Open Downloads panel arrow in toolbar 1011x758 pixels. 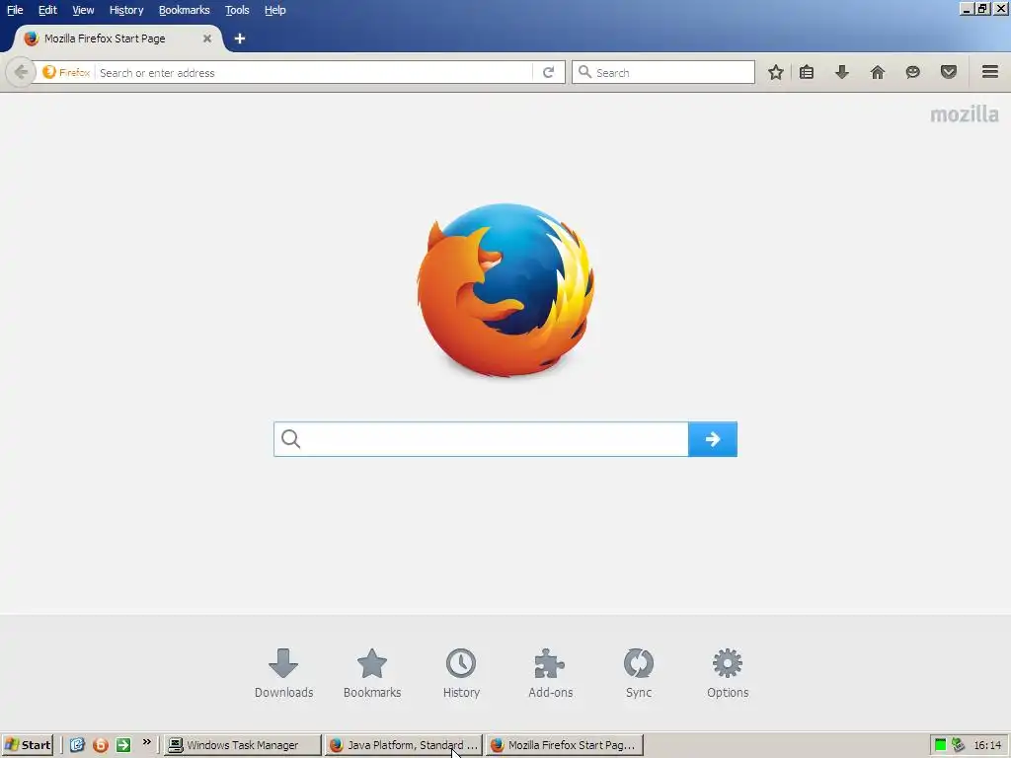pos(841,72)
